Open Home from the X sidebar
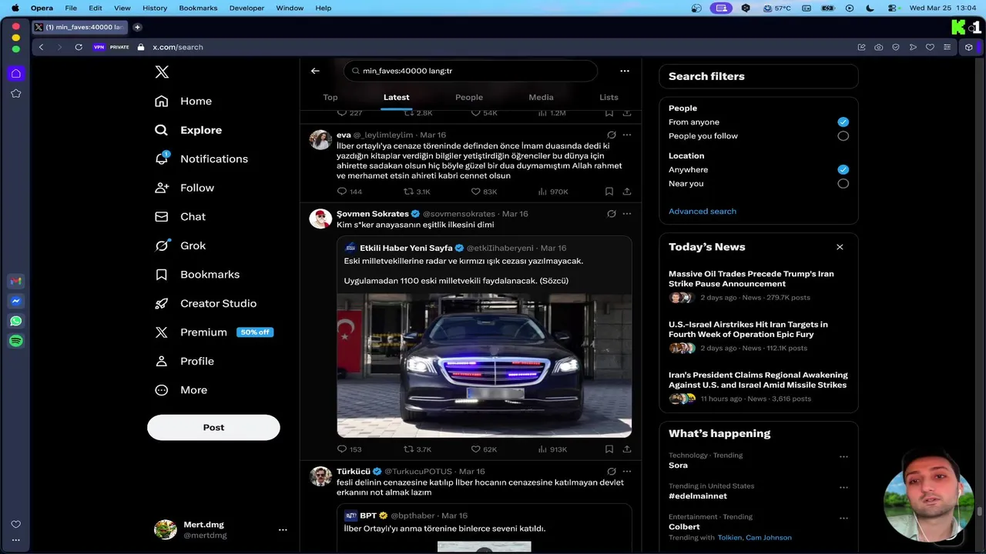This screenshot has width=986, height=554. click(x=183, y=101)
